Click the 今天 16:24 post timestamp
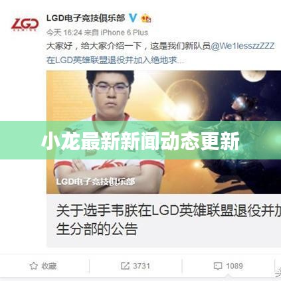Image resolution: width=281 pixels, height=281 pixels. coord(64,33)
